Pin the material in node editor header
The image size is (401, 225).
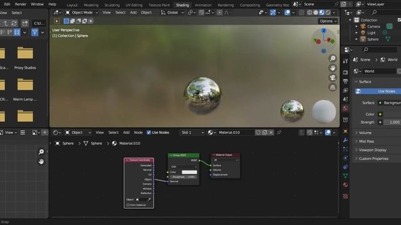tap(279, 132)
